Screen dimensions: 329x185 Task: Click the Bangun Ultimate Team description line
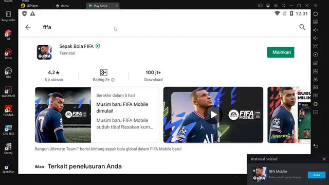[x=108, y=149]
